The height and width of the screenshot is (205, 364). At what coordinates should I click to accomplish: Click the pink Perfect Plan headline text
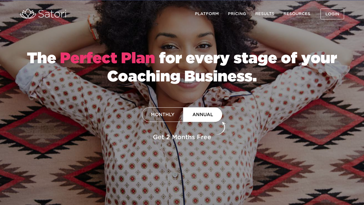coord(107,58)
